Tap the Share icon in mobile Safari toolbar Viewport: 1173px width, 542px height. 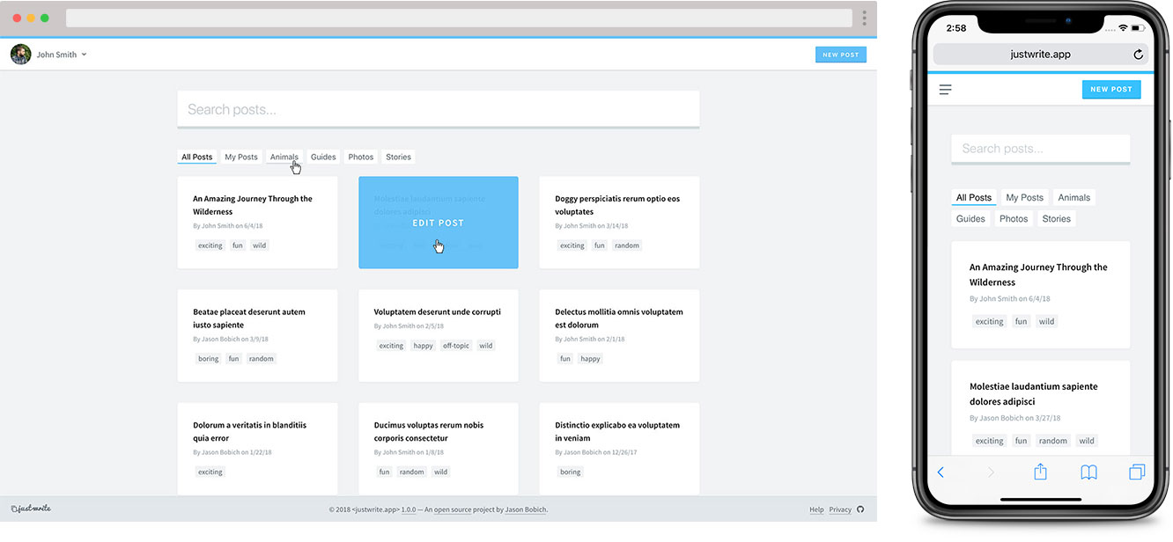click(x=1040, y=472)
